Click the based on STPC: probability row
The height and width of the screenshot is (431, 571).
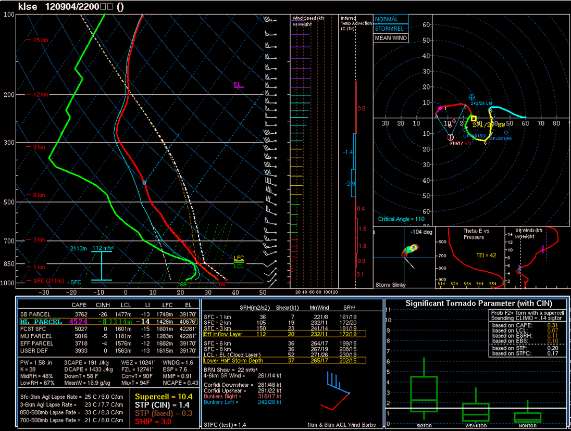525,353
